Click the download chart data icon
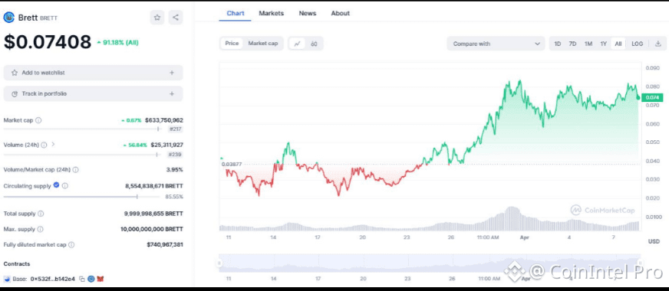669x291 pixels. click(x=658, y=44)
